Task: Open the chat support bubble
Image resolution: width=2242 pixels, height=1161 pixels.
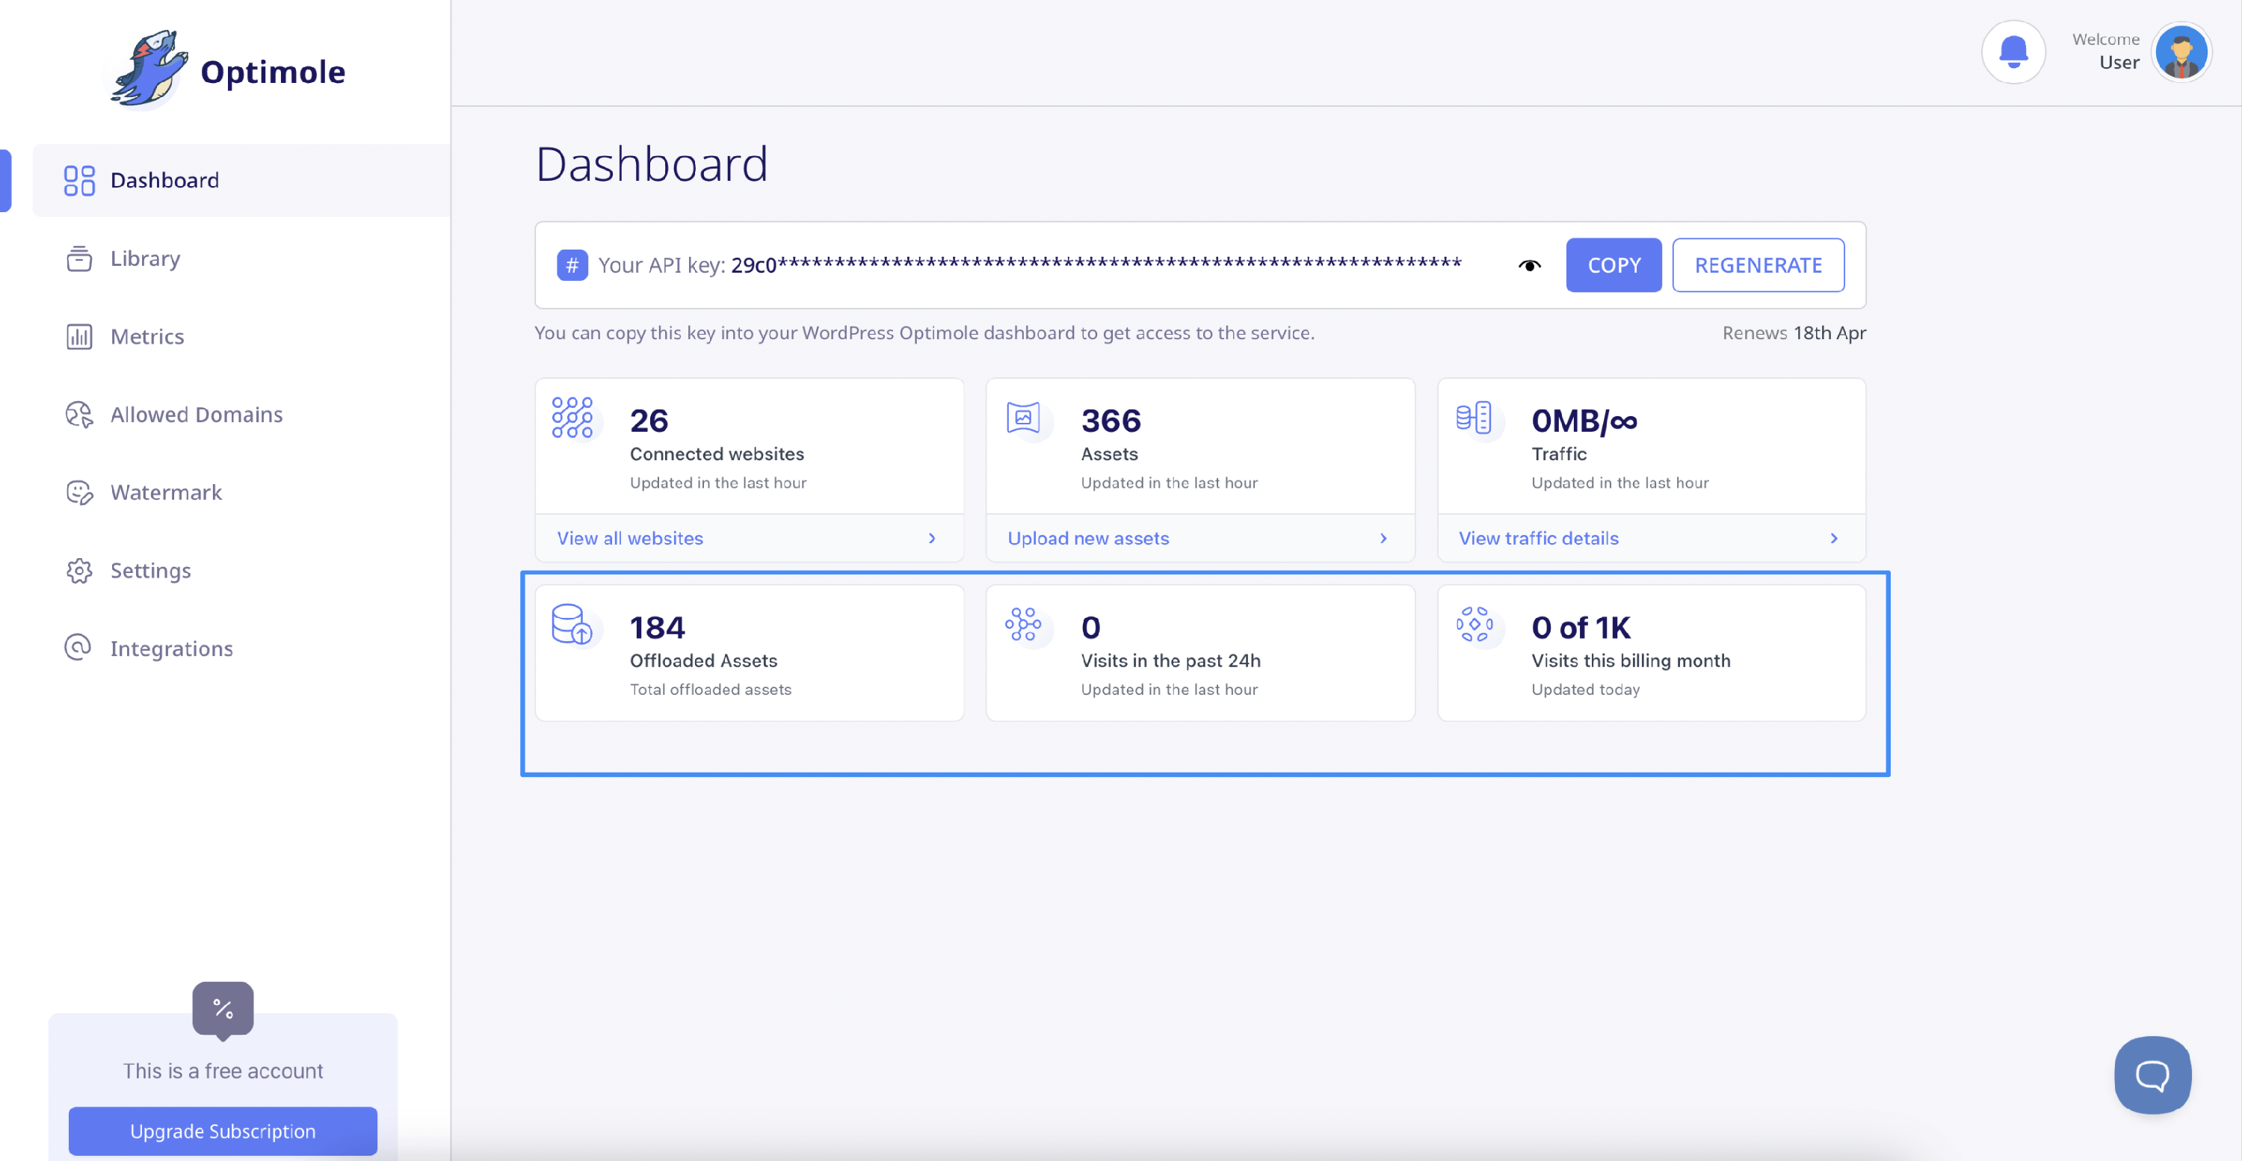Action: [x=2152, y=1074]
